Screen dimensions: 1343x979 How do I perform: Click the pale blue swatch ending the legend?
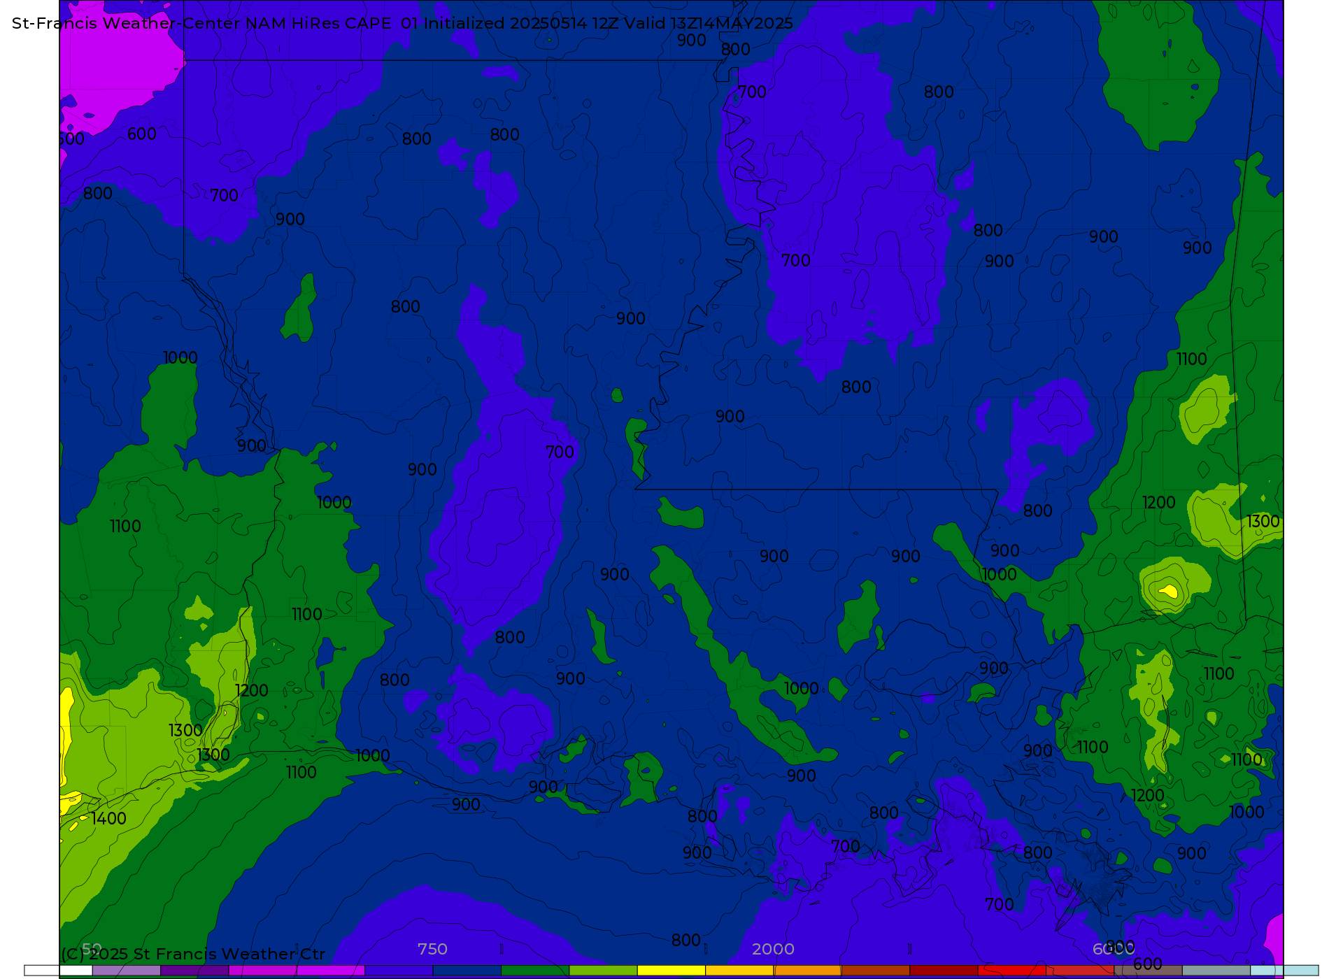click(1284, 971)
